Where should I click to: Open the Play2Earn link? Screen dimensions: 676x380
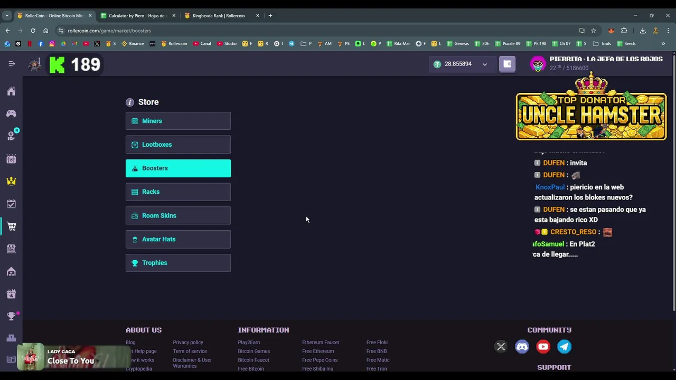249,343
